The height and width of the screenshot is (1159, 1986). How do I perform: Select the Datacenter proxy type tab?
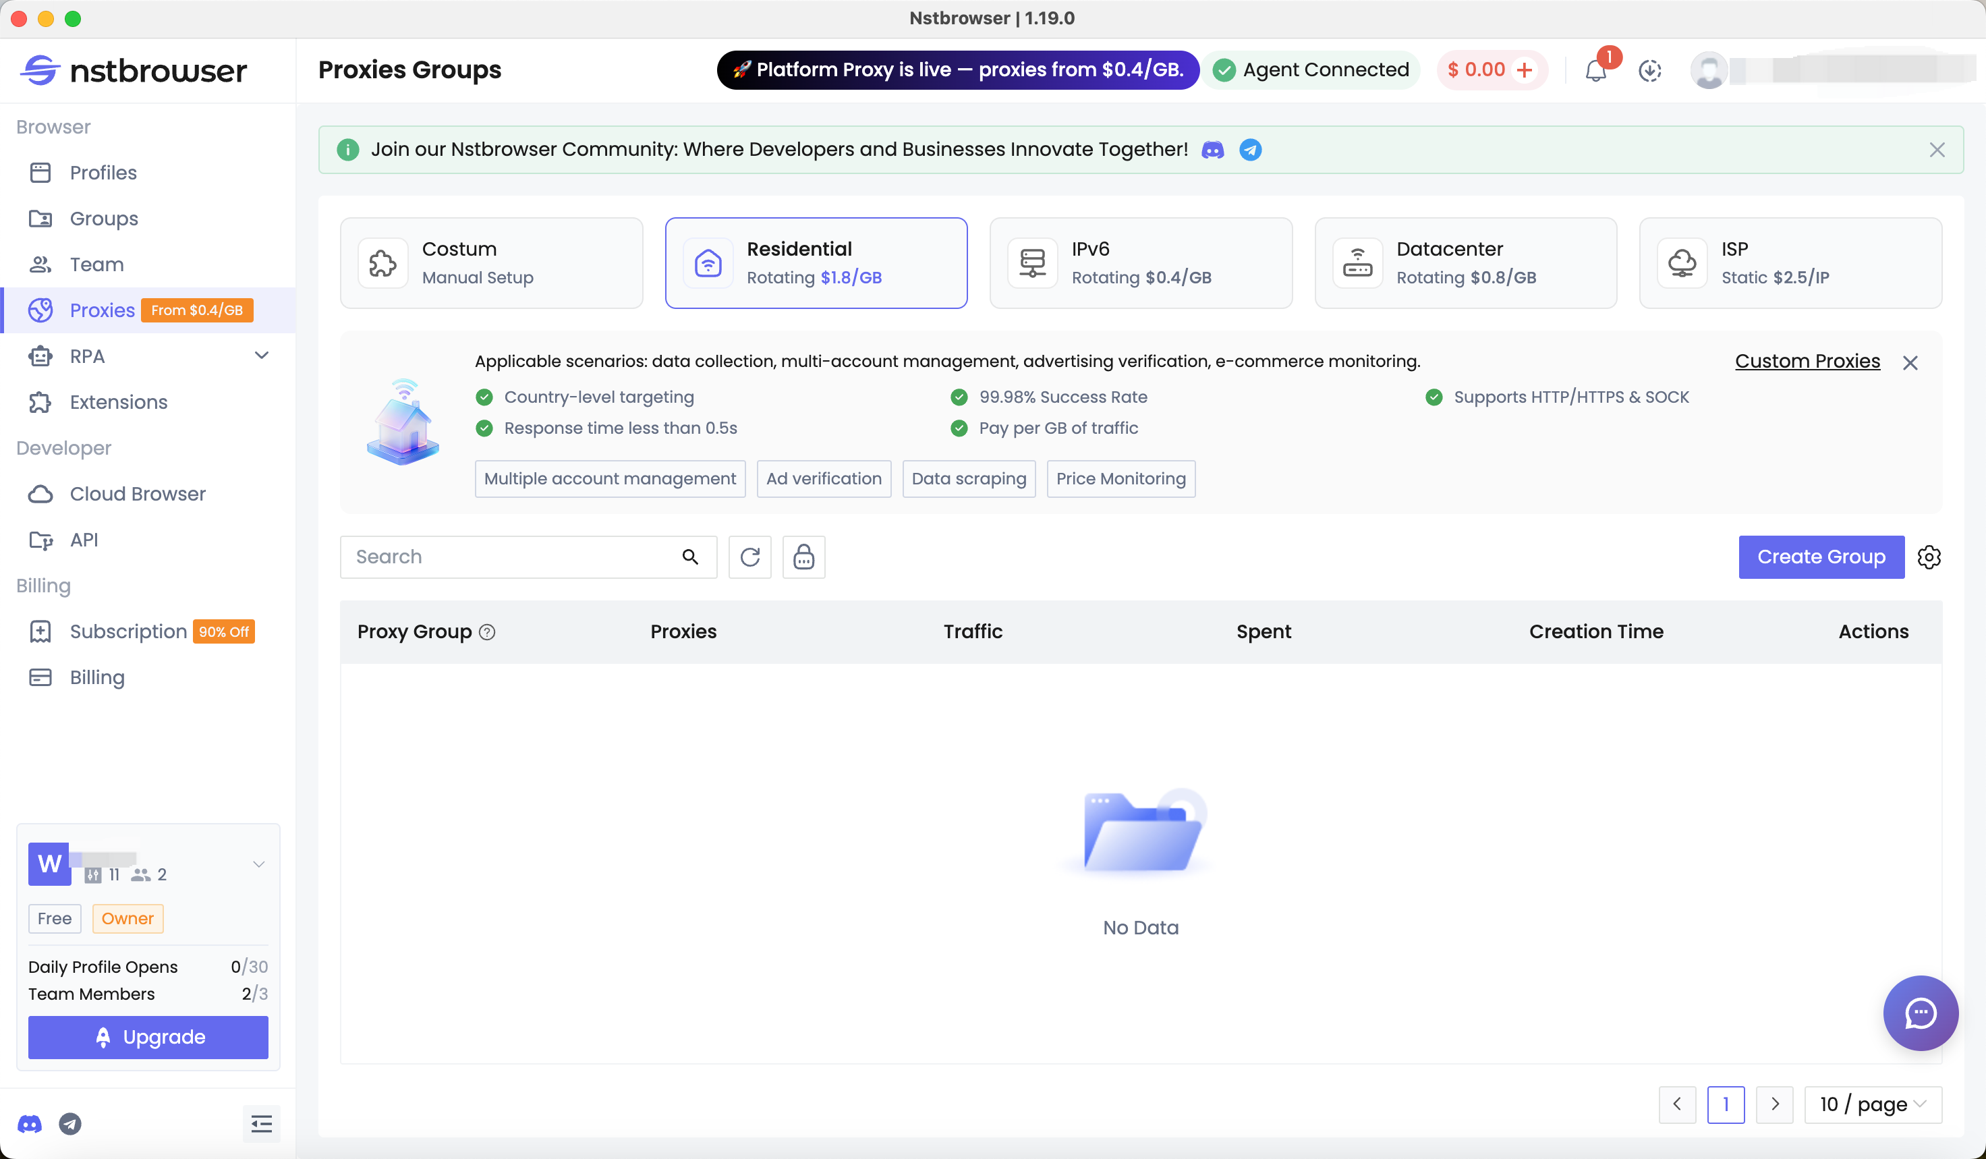tap(1465, 263)
